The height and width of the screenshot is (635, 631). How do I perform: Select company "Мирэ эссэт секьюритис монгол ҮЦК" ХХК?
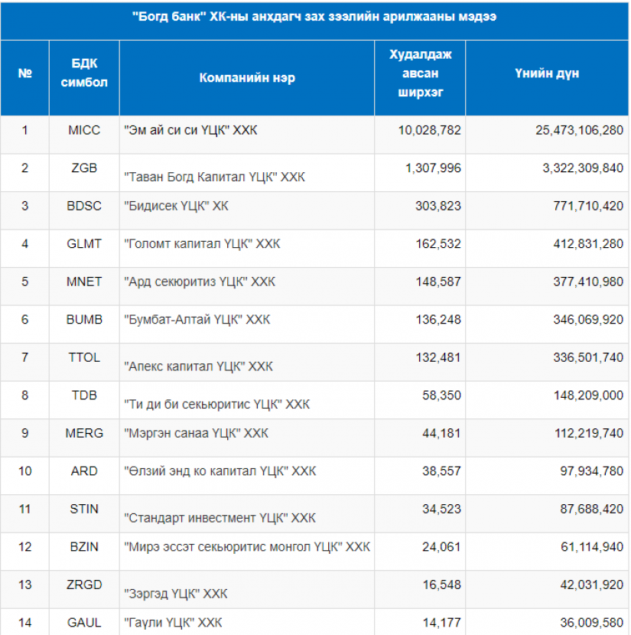[x=247, y=547]
